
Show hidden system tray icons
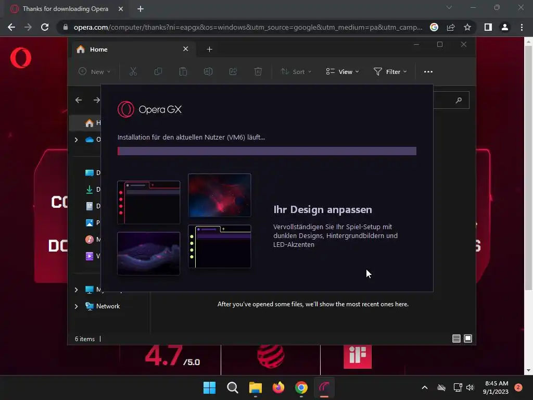point(425,387)
